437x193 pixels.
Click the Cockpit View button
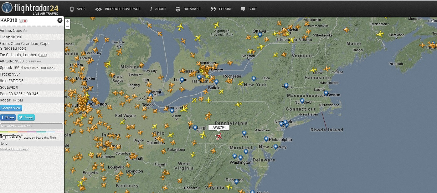tap(11, 108)
